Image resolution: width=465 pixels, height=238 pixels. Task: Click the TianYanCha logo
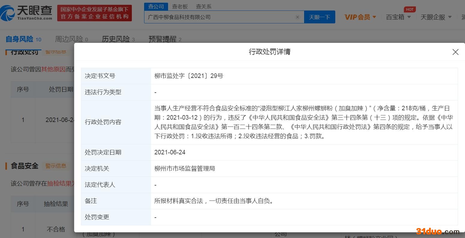pyautogui.click(x=26, y=13)
